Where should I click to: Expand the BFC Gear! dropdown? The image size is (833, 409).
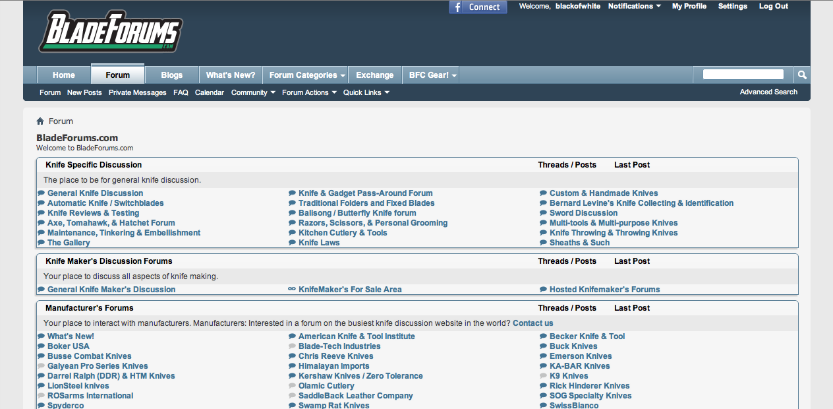432,75
